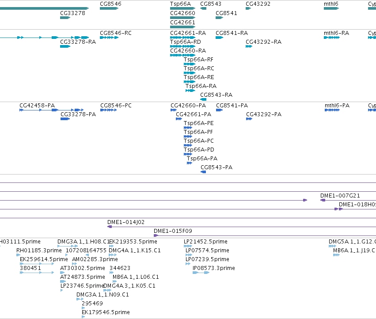The width and height of the screenshot is (376, 319).
Task: Click the CG8541-RA transcript label
Action: 232,33
